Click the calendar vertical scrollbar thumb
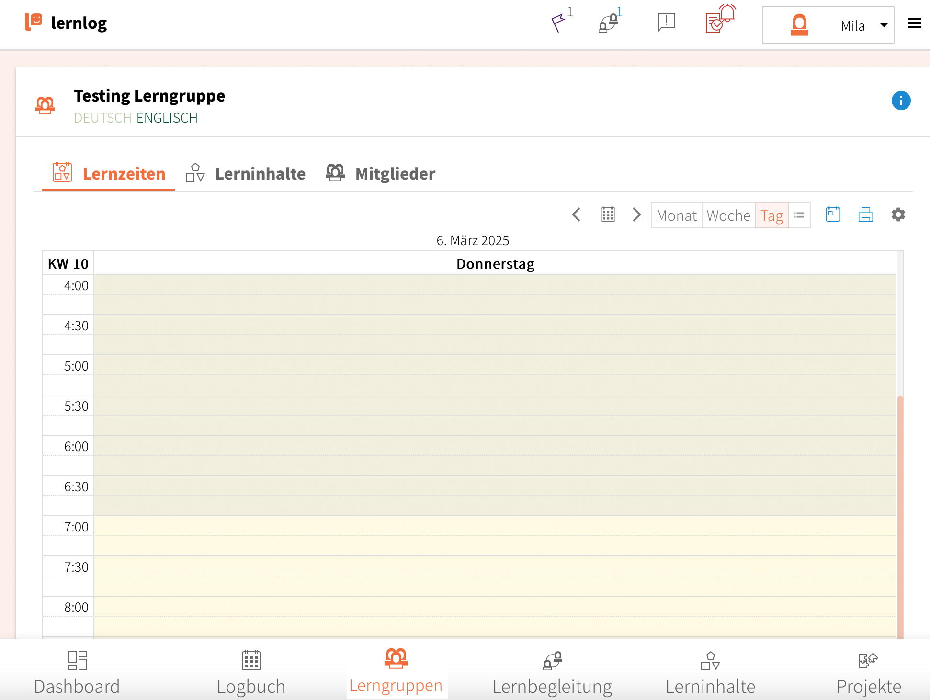Screen dimensions: 930x700 point(900,517)
